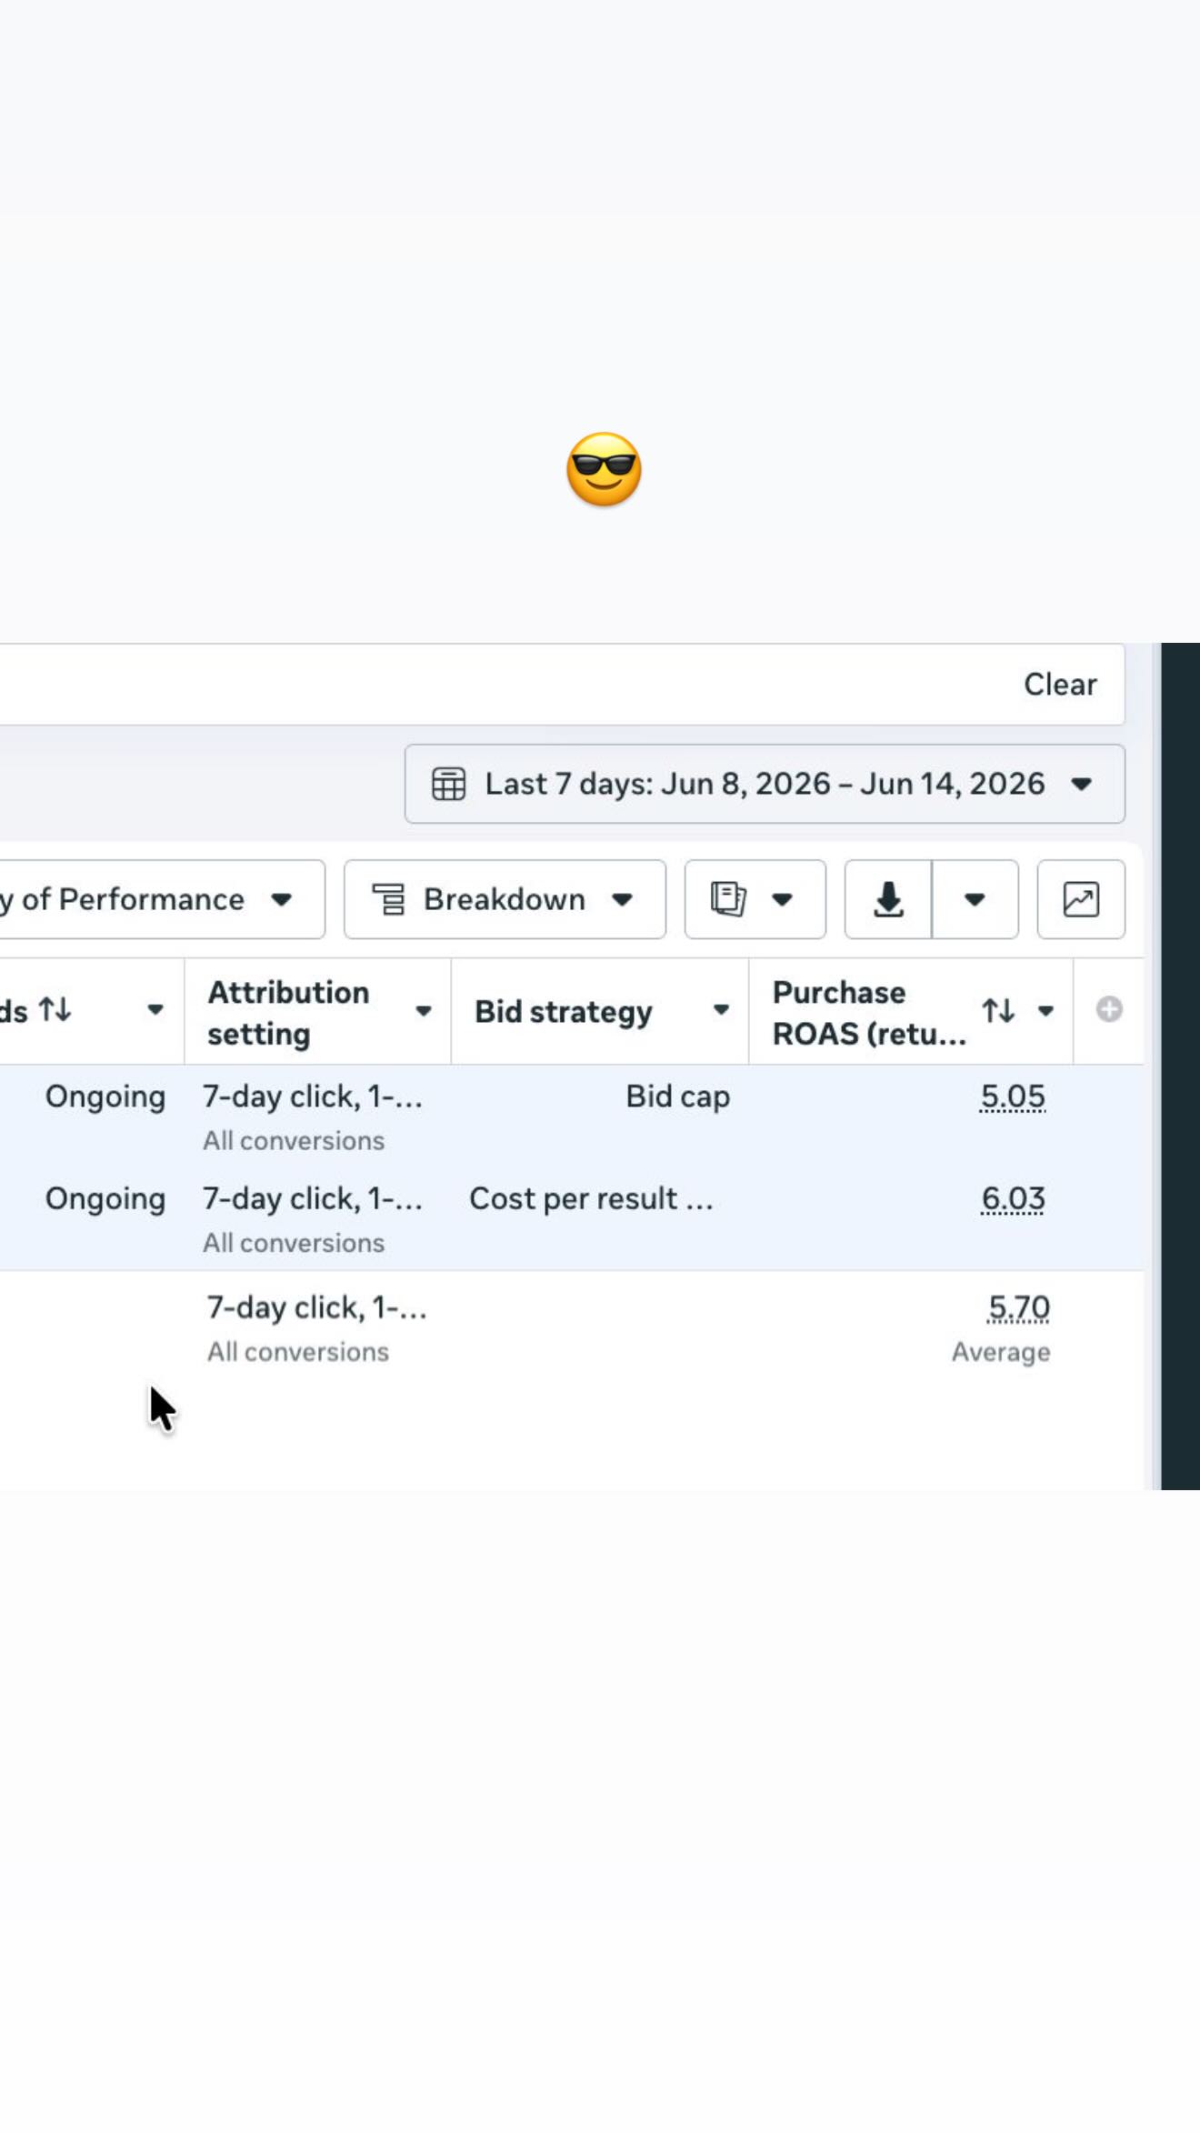The height and width of the screenshot is (2133, 1200).
Task: Click the Breakdown list icon
Action: [388, 899]
